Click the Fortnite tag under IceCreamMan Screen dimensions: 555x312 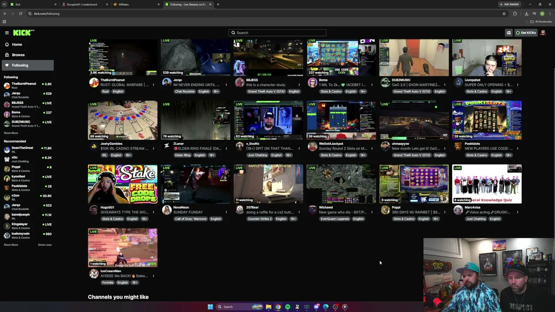[108, 283]
